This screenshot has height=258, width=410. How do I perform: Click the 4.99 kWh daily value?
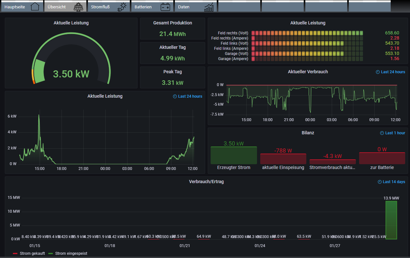[x=173, y=58]
